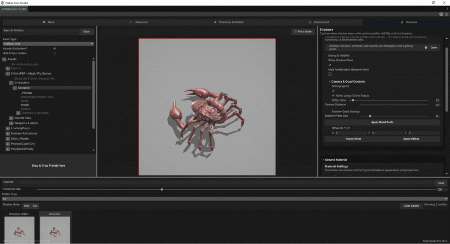Image resolution: width=450 pixels, height=244 pixels.
Task: Click Apply Offset button
Action: pyautogui.click(x=411, y=139)
